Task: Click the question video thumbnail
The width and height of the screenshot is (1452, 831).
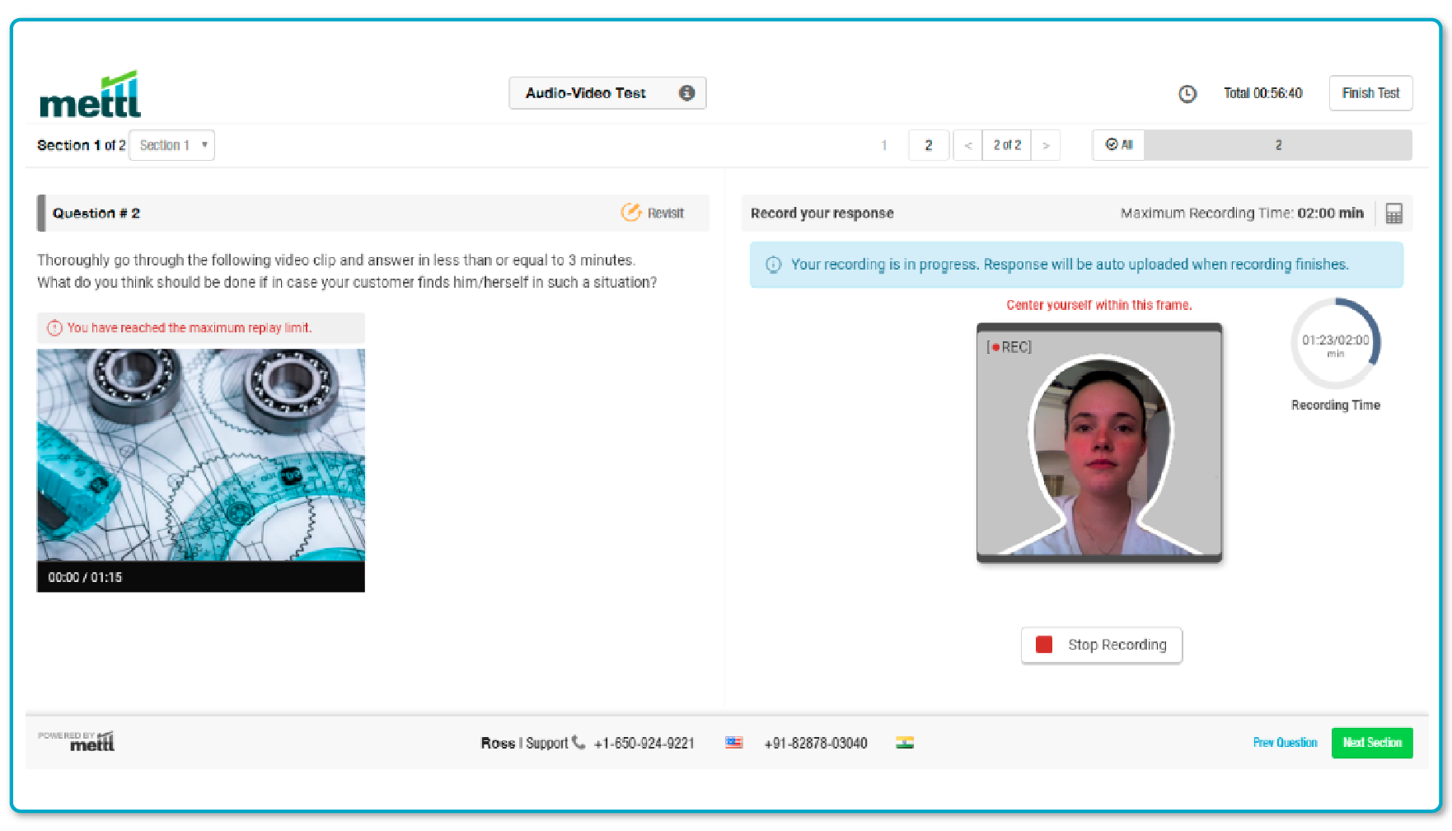Action: coord(201,455)
